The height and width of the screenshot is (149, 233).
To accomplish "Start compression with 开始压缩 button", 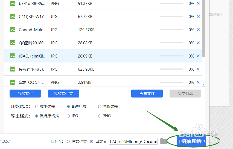I will pyautogui.click(x=191, y=141).
